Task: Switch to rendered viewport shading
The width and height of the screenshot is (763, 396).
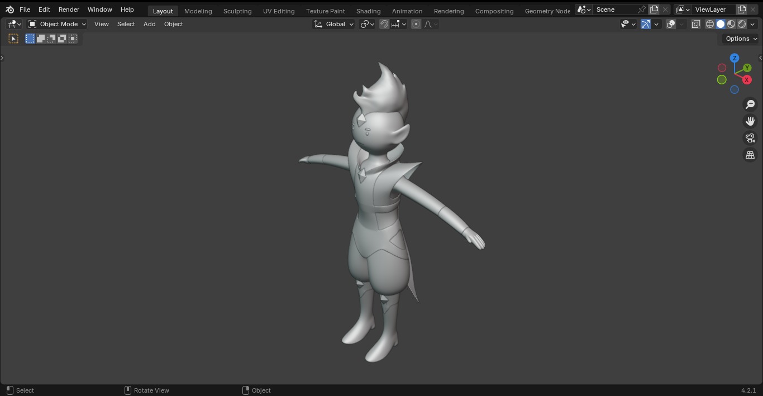Action: 742,24
